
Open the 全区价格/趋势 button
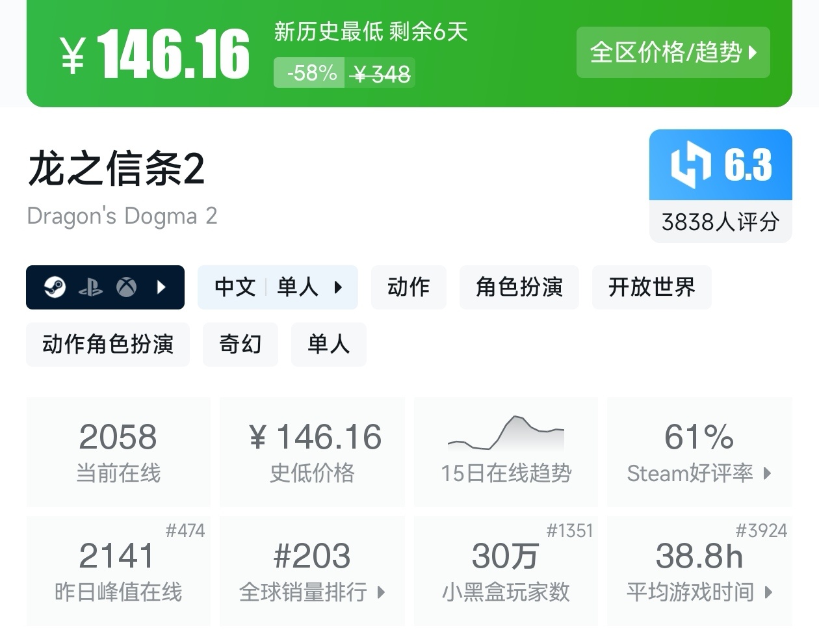click(673, 52)
